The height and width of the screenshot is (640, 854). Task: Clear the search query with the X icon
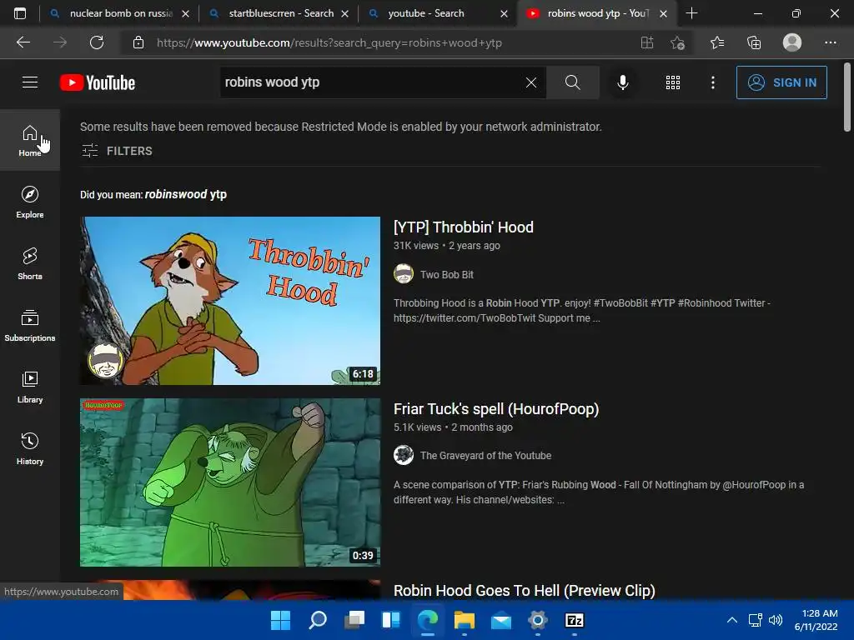531,82
